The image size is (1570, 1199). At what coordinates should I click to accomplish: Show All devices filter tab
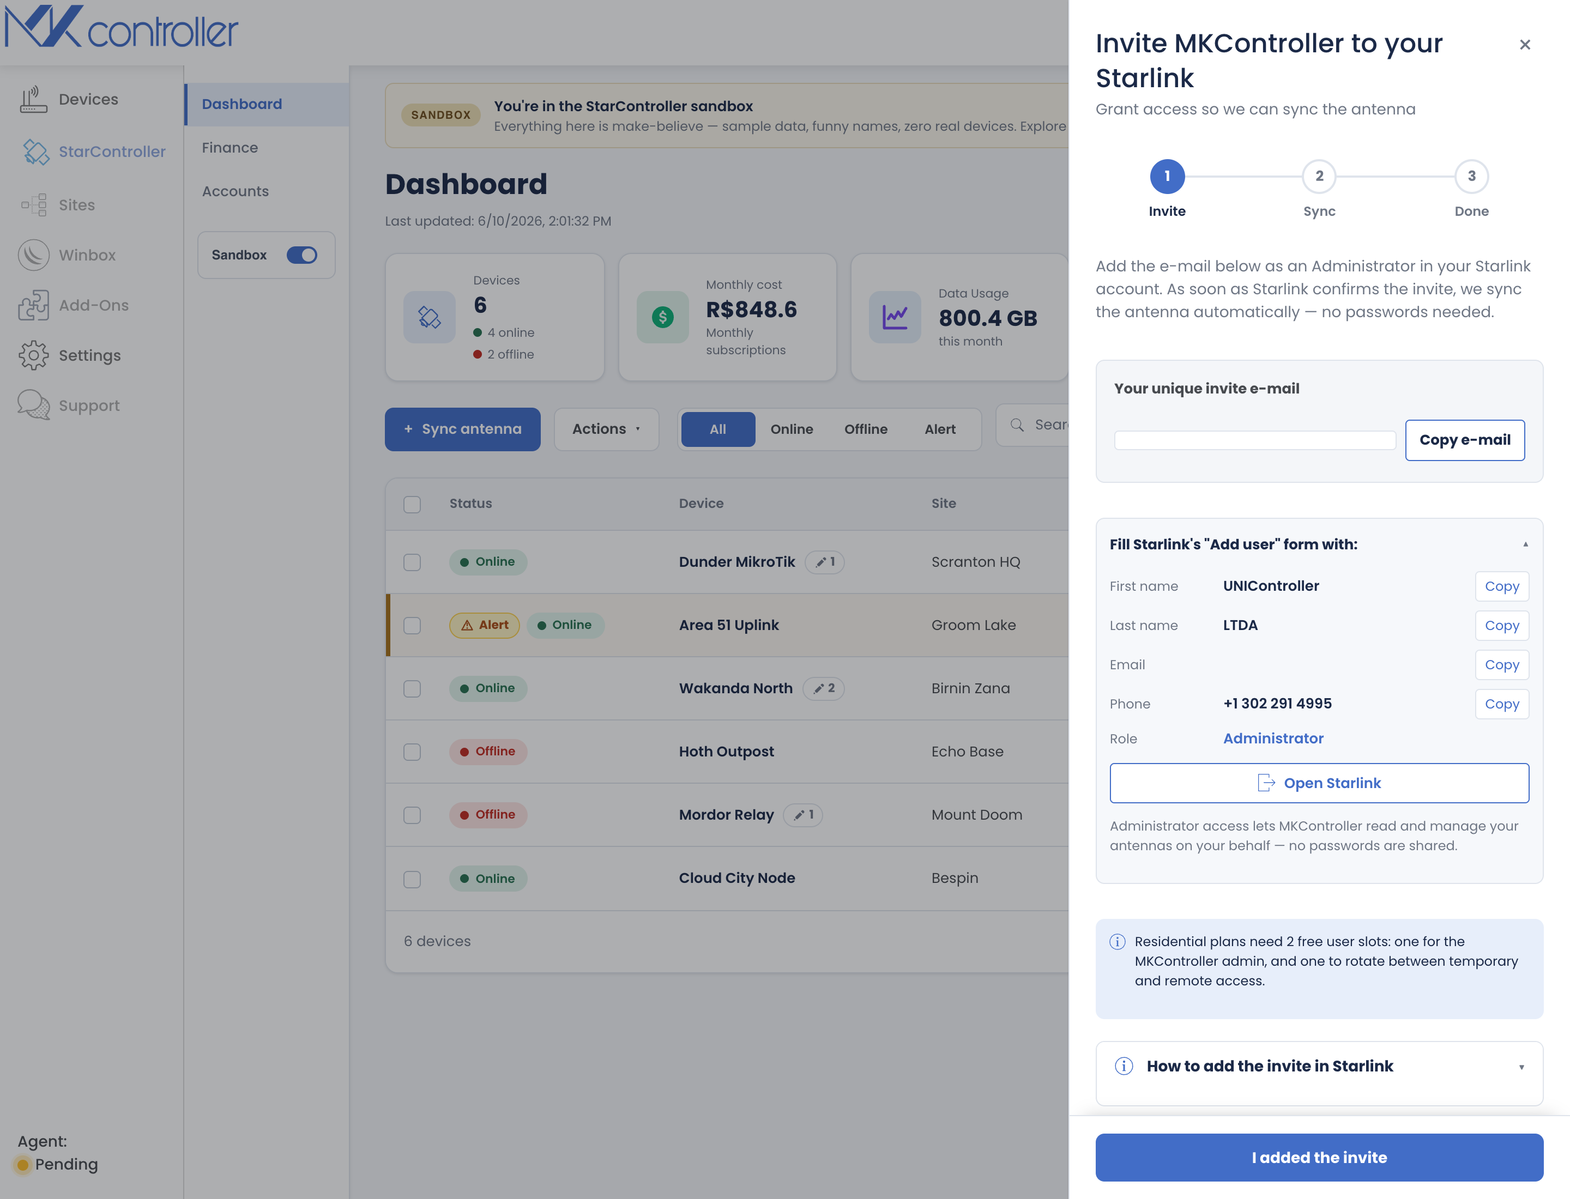tap(717, 429)
